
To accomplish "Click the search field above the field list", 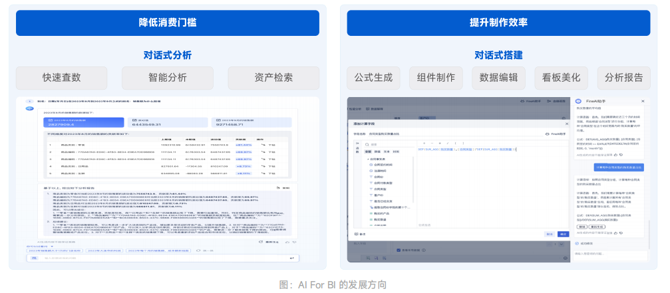I will (x=389, y=145).
